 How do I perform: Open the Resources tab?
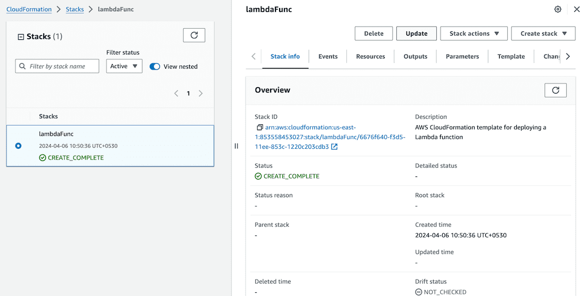point(370,56)
